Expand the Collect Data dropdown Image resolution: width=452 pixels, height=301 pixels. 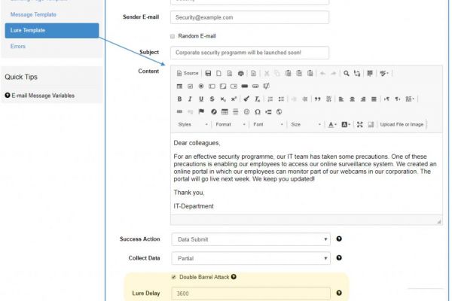point(250,258)
